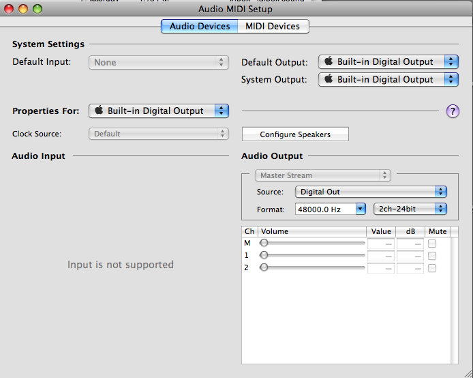Click the master M volume slider
The height and width of the screenshot is (378, 473).
click(313, 243)
